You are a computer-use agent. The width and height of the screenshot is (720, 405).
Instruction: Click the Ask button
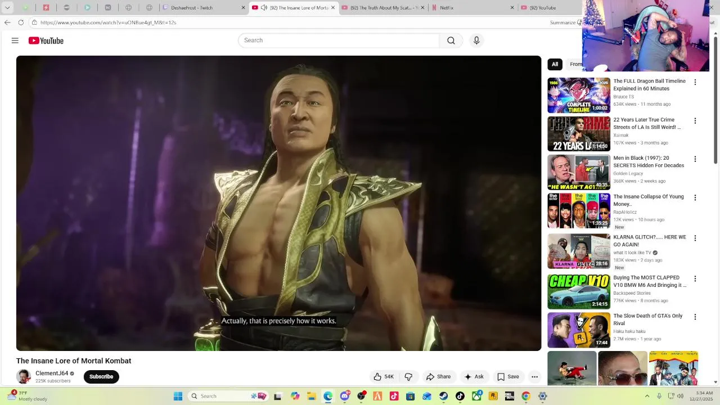coord(474,377)
